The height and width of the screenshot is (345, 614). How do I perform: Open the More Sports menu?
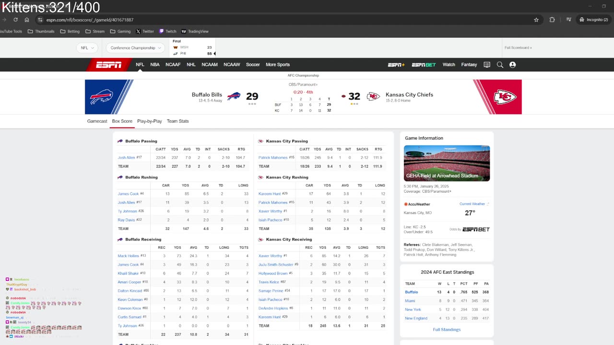pyautogui.click(x=278, y=65)
